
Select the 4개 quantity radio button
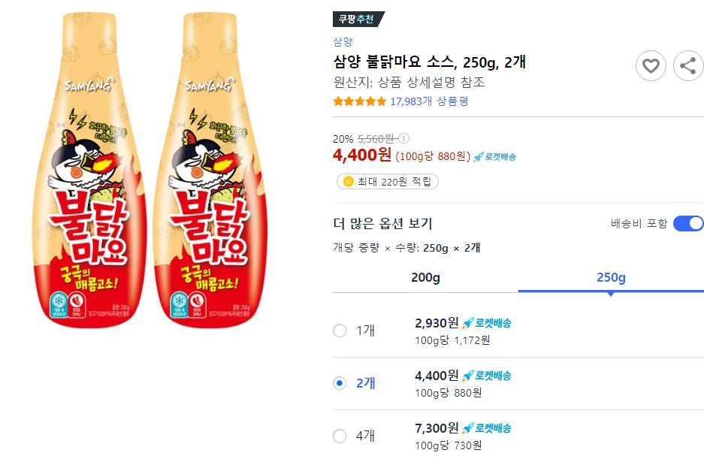coord(340,436)
